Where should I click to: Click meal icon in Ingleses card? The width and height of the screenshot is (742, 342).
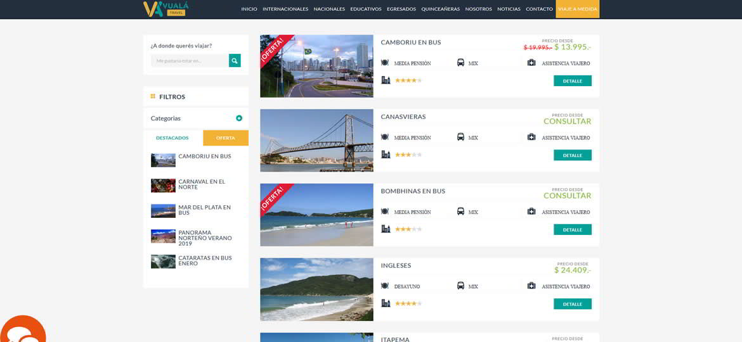(385, 286)
